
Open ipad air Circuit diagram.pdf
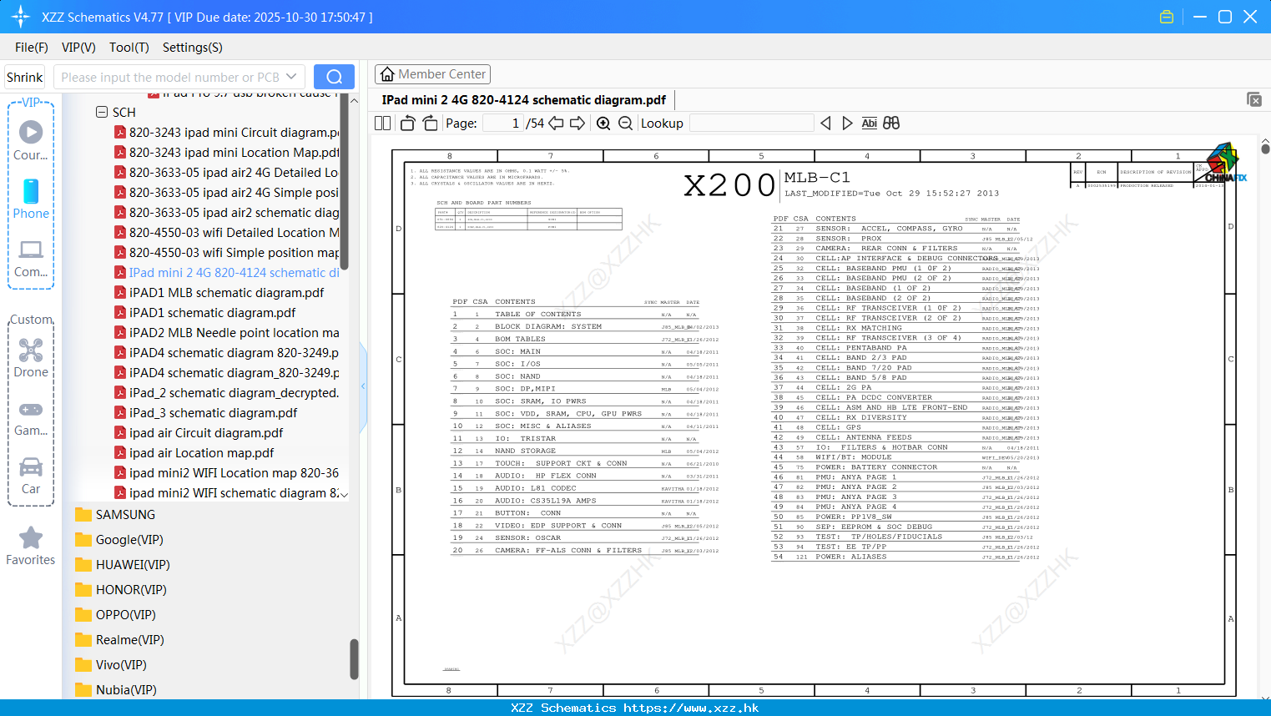click(x=199, y=432)
